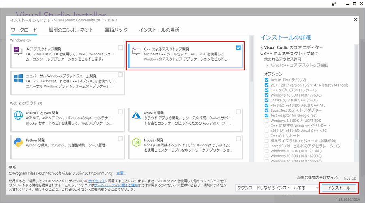
Task: Uncheck Test Adapter for Google Test
Action: pyautogui.click(x=266, y=115)
